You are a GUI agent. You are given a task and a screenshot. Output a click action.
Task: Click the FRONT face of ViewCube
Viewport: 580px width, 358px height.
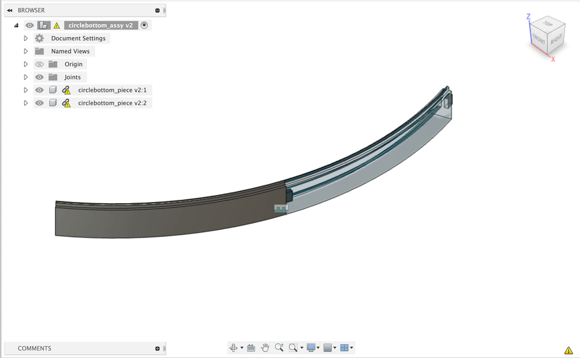pos(539,39)
